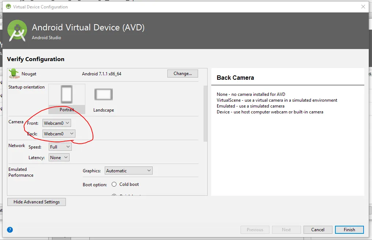Click Hide Advanced Settings button
The width and height of the screenshot is (372, 240).
37,202
